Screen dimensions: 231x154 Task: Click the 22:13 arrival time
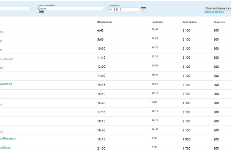tap(155, 120)
